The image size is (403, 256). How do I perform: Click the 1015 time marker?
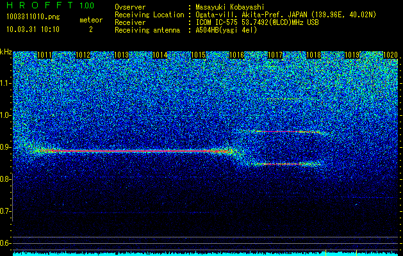click(x=199, y=55)
